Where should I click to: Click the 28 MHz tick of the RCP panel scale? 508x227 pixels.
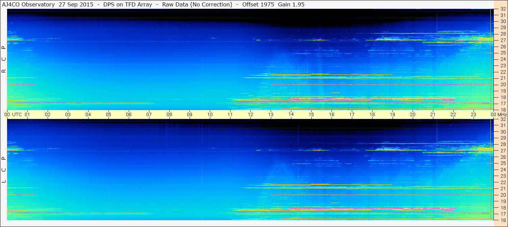point(503,34)
